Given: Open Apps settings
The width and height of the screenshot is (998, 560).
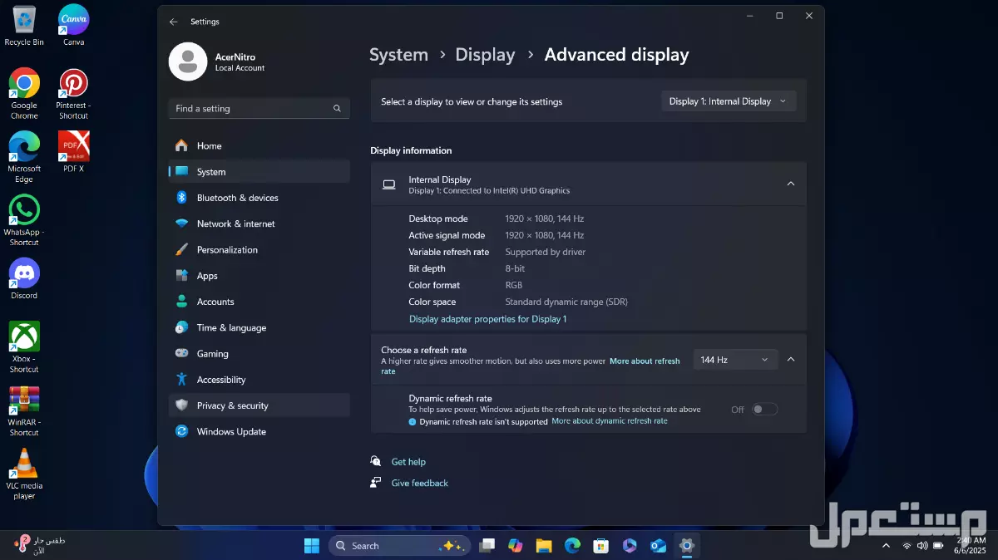Looking at the screenshot, I should 259,276.
